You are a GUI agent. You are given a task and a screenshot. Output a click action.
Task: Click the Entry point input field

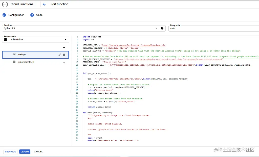(x=213, y=28)
